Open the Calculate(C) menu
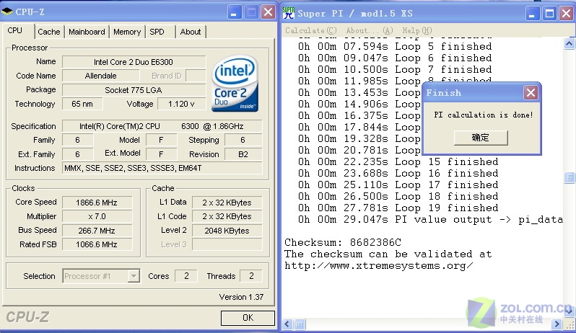The width and height of the screenshot is (576, 333). click(311, 30)
